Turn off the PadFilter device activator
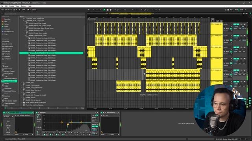The width and height of the screenshot is (252, 141). tap(4, 113)
